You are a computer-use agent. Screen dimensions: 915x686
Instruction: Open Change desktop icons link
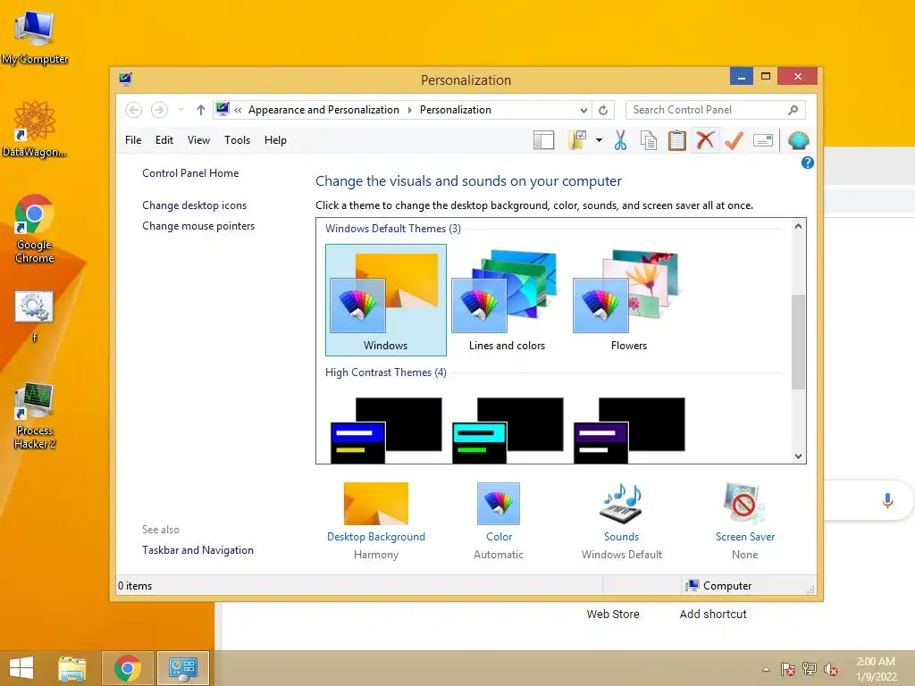(x=194, y=205)
